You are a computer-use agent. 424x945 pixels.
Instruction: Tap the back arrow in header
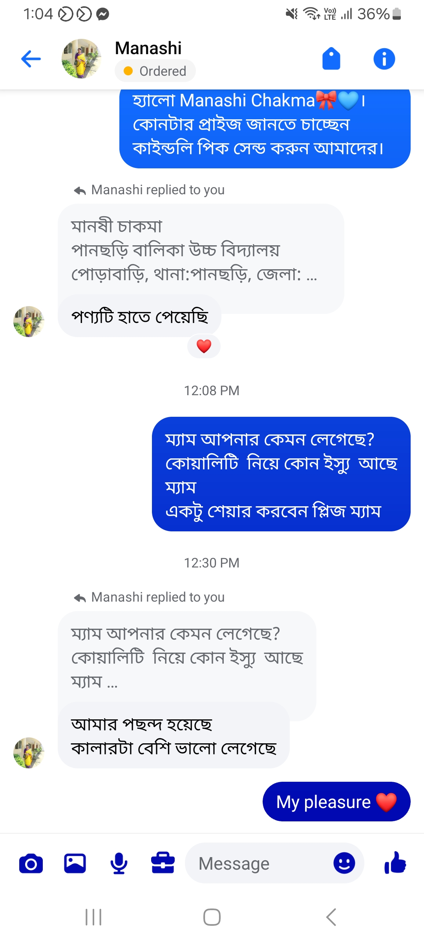[x=31, y=59]
